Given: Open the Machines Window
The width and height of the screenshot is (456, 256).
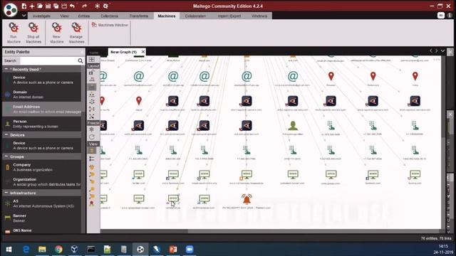Looking at the screenshot, I should tap(110, 26).
